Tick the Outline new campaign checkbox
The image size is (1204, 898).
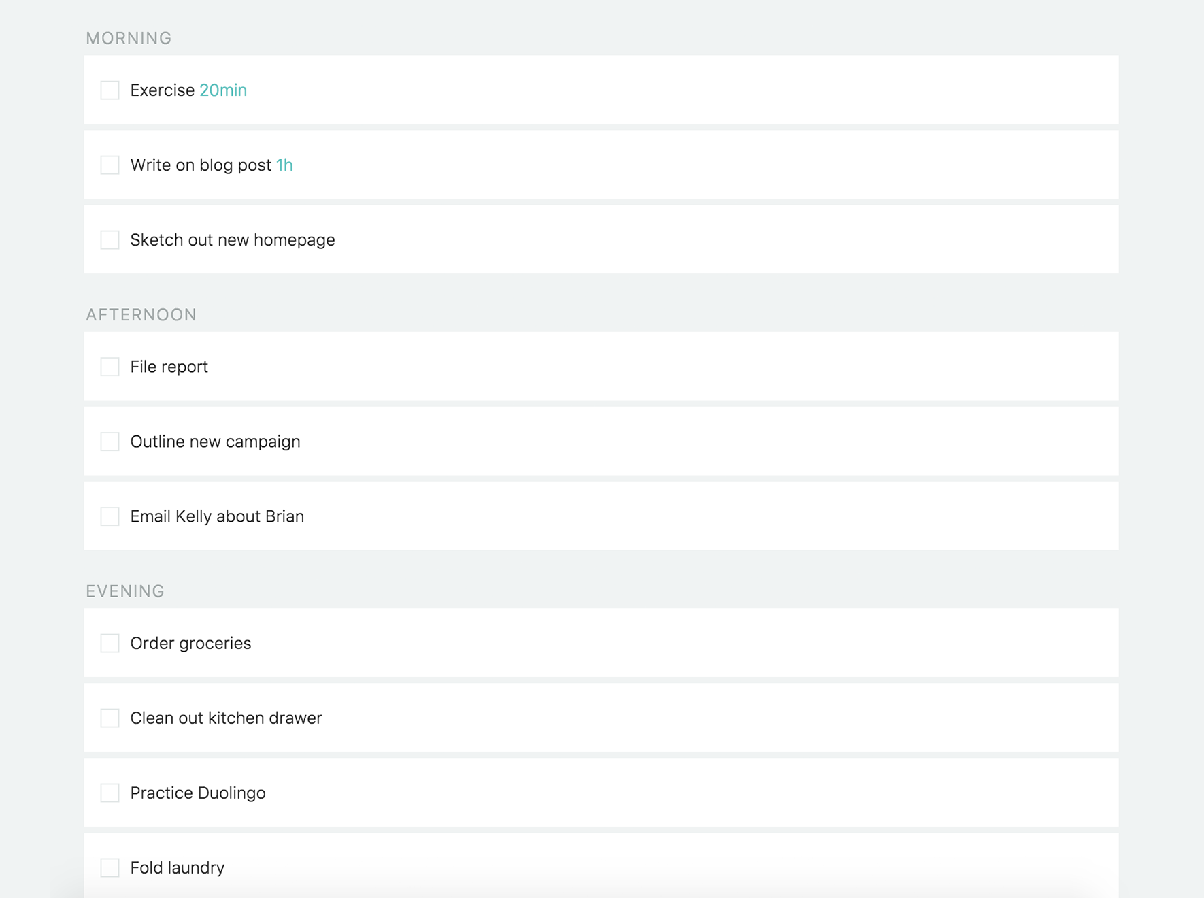pyautogui.click(x=110, y=442)
